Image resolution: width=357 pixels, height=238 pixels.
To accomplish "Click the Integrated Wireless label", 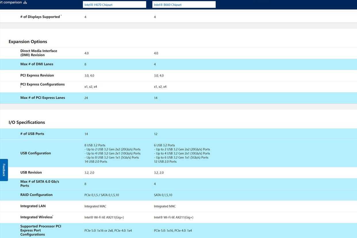I will point(37,217).
